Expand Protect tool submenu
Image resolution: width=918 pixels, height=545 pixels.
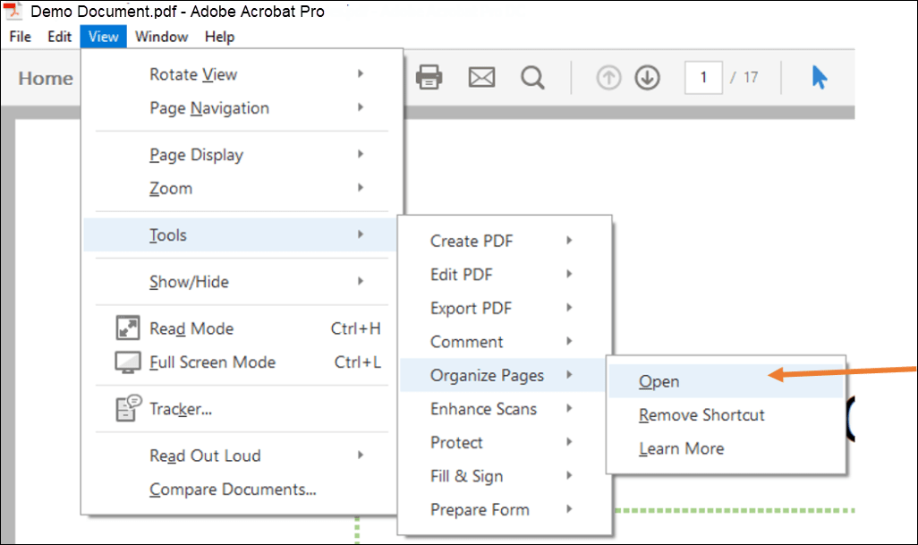coord(505,442)
